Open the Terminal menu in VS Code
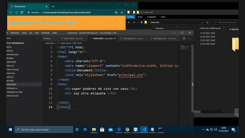The image size is (245, 138). 45,33
